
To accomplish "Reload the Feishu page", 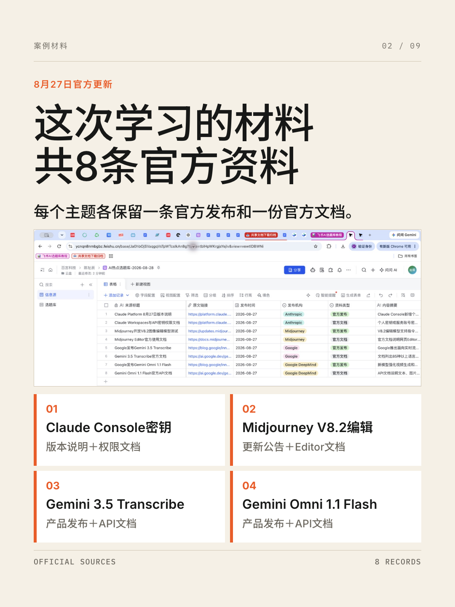I will click(59, 246).
